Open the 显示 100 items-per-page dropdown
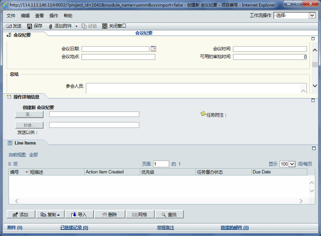This screenshot has height=236, width=321. [287, 164]
